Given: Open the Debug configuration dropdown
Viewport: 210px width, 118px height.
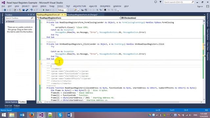Looking at the screenshot, I should [62, 10].
